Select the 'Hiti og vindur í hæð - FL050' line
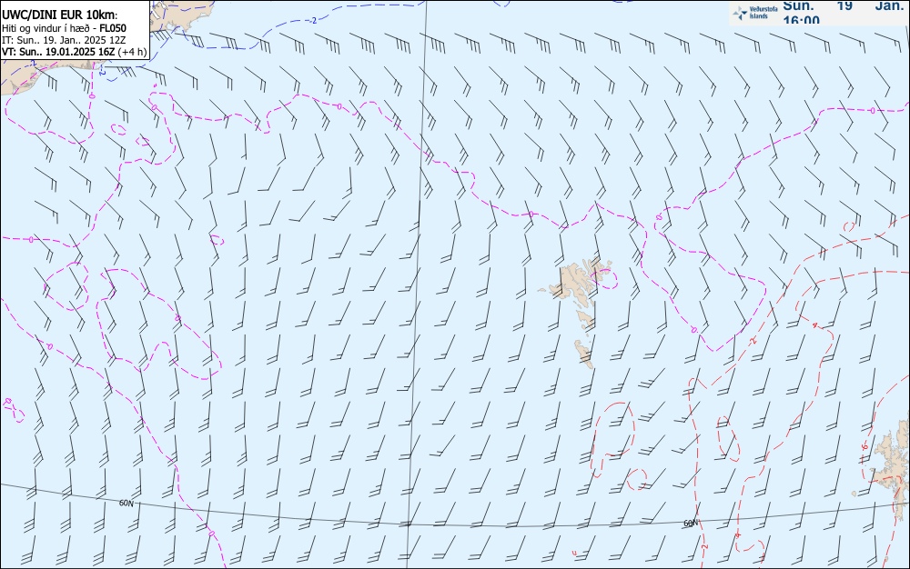The image size is (910, 569). (64, 28)
